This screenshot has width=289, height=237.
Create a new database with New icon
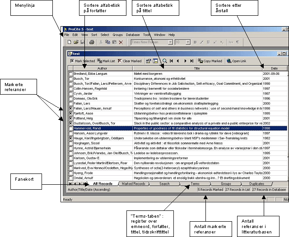(x=69, y=42)
